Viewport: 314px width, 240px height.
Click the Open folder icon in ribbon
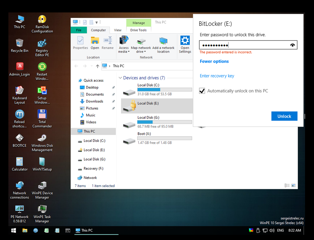95,43
